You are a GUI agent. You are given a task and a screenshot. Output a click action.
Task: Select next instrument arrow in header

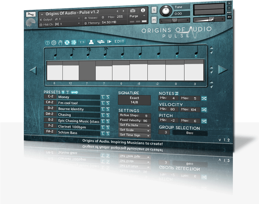pyautogui.click(x=123, y=11)
